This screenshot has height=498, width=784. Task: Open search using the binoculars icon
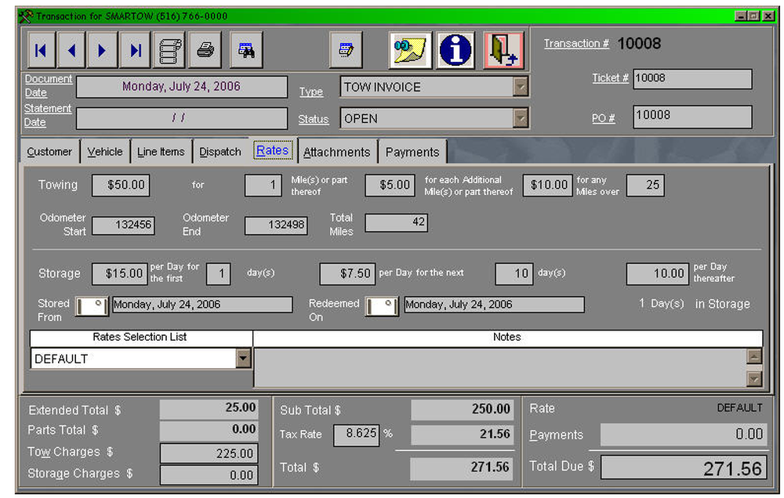tap(245, 49)
